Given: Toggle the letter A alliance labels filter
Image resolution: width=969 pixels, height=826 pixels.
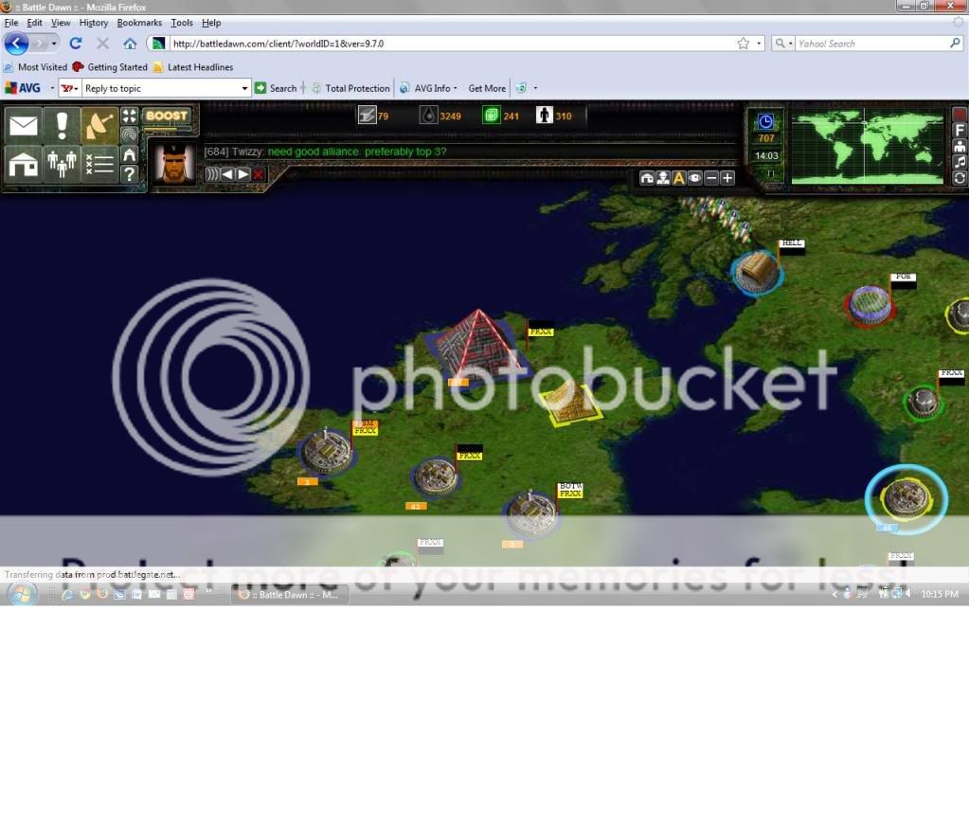Looking at the screenshot, I should (x=679, y=178).
